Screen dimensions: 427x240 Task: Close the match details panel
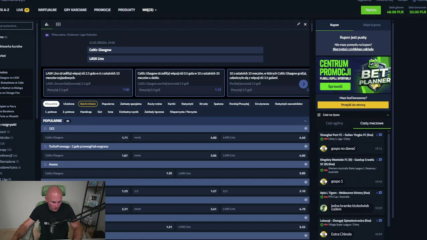305,24
